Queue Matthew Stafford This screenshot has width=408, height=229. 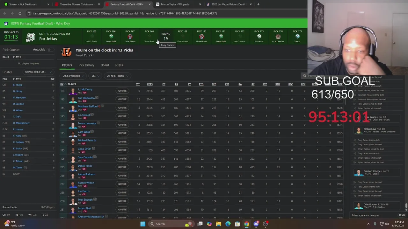click(x=122, y=108)
